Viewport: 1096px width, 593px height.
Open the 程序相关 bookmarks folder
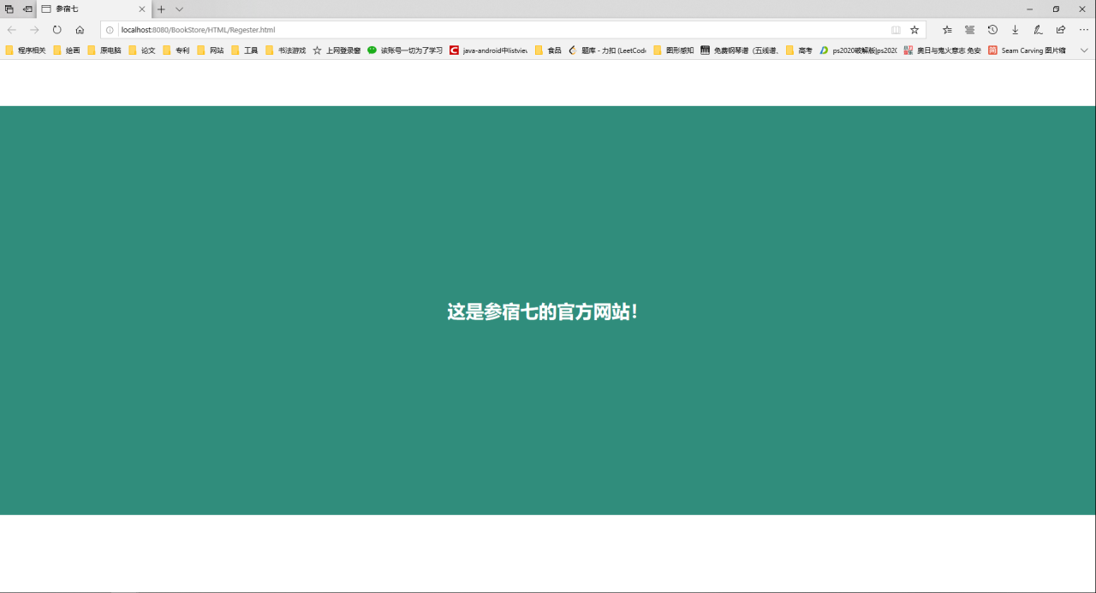click(x=26, y=50)
